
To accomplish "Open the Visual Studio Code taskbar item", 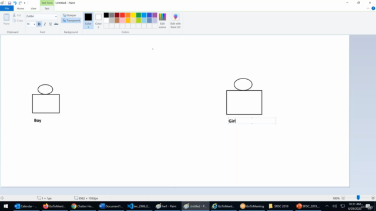I will (x=139, y=206).
